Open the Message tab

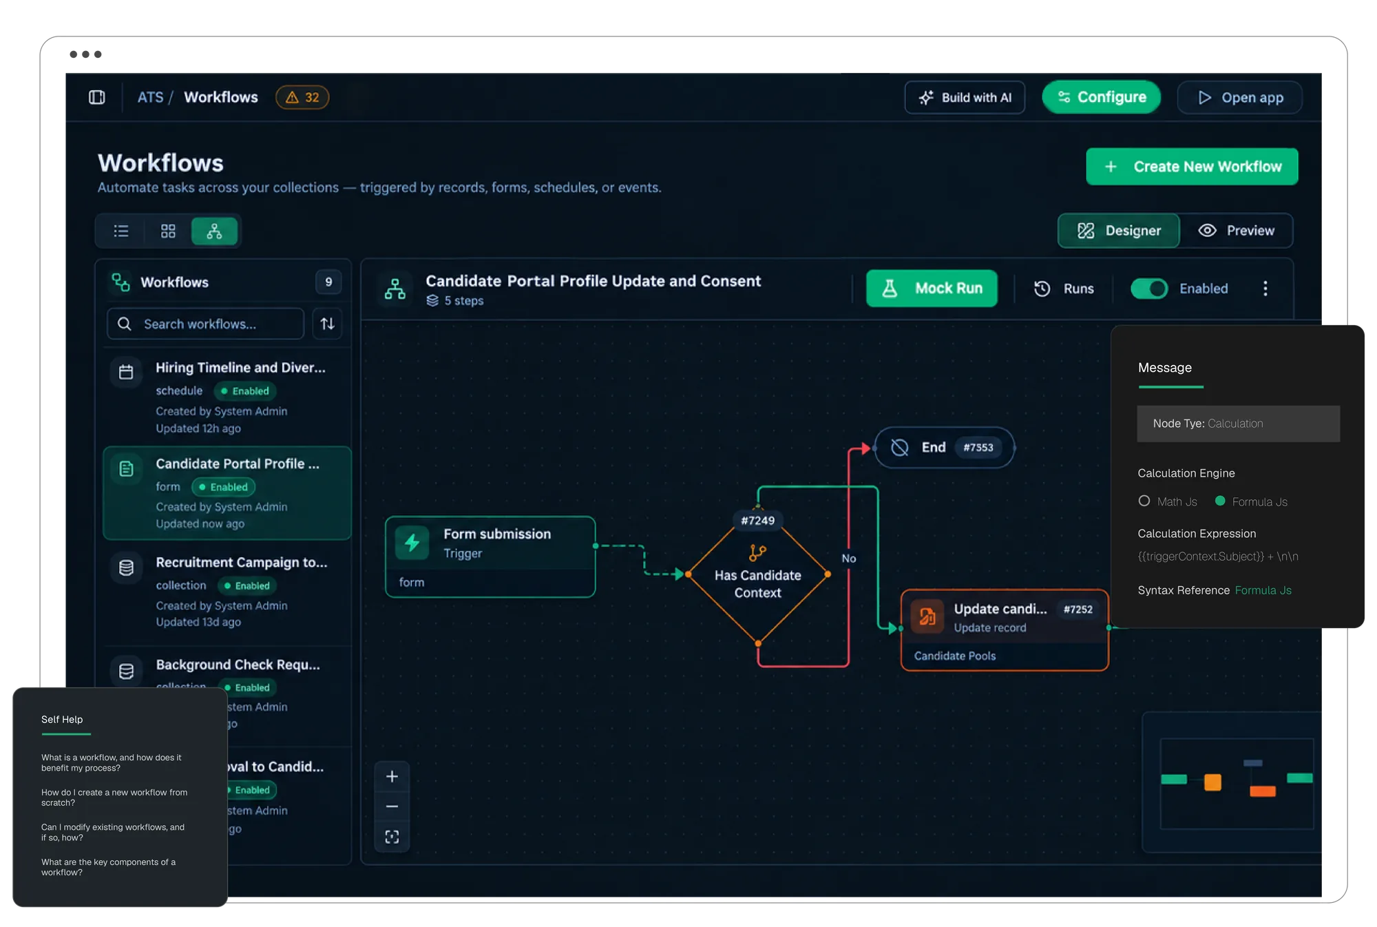(x=1165, y=368)
